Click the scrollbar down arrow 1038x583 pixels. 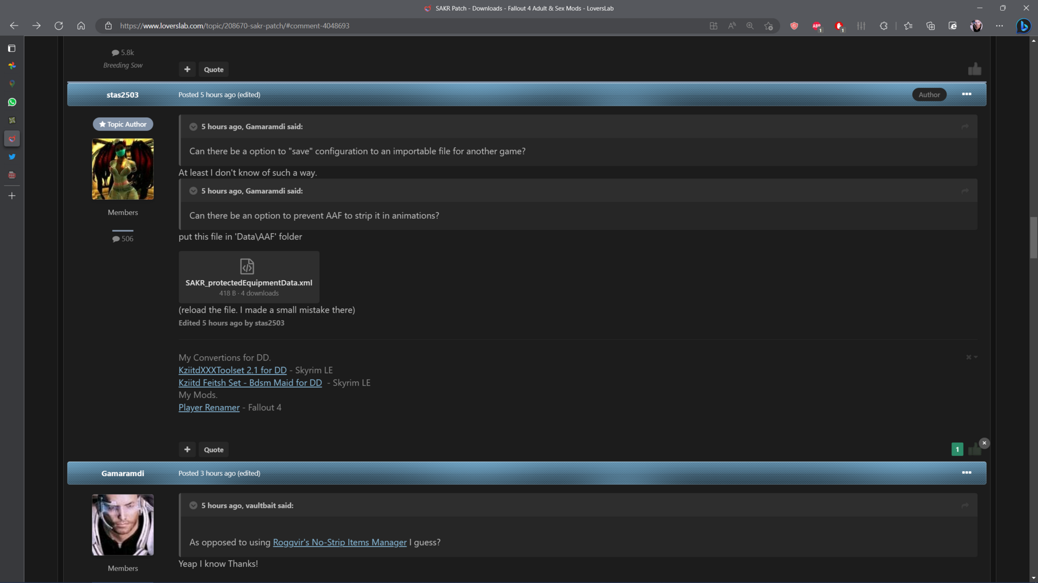pyautogui.click(x=1033, y=578)
